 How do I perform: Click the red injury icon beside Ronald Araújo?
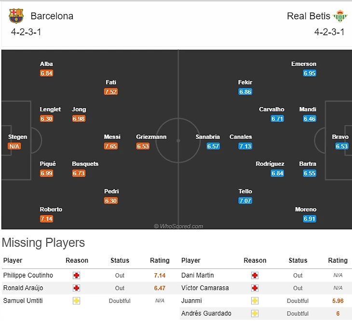pyautogui.click(x=76, y=288)
